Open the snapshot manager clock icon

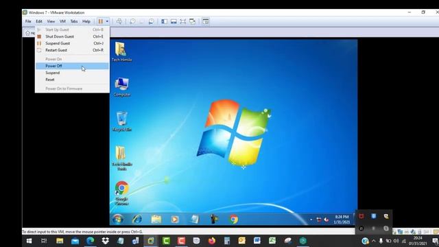tap(151, 21)
